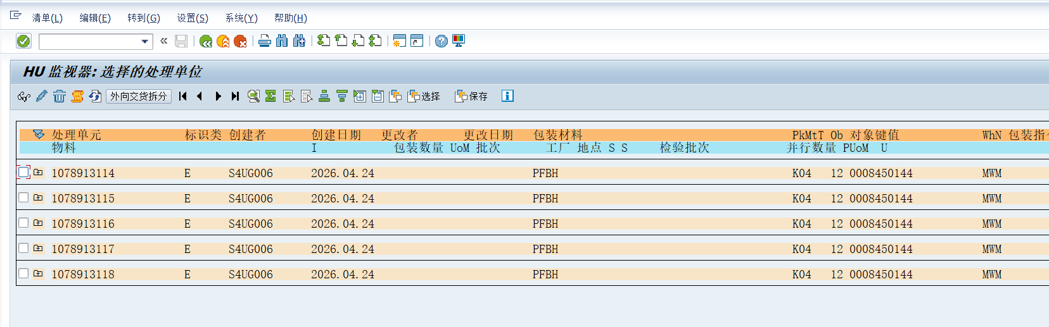This screenshot has width=1049, height=327.
Task: Open the 编辑(E) menu
Action: point(95,18)
